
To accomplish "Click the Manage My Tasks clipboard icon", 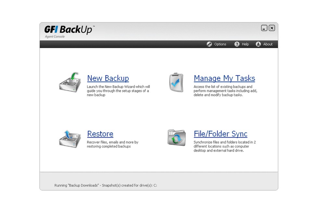I will point(176,82).
